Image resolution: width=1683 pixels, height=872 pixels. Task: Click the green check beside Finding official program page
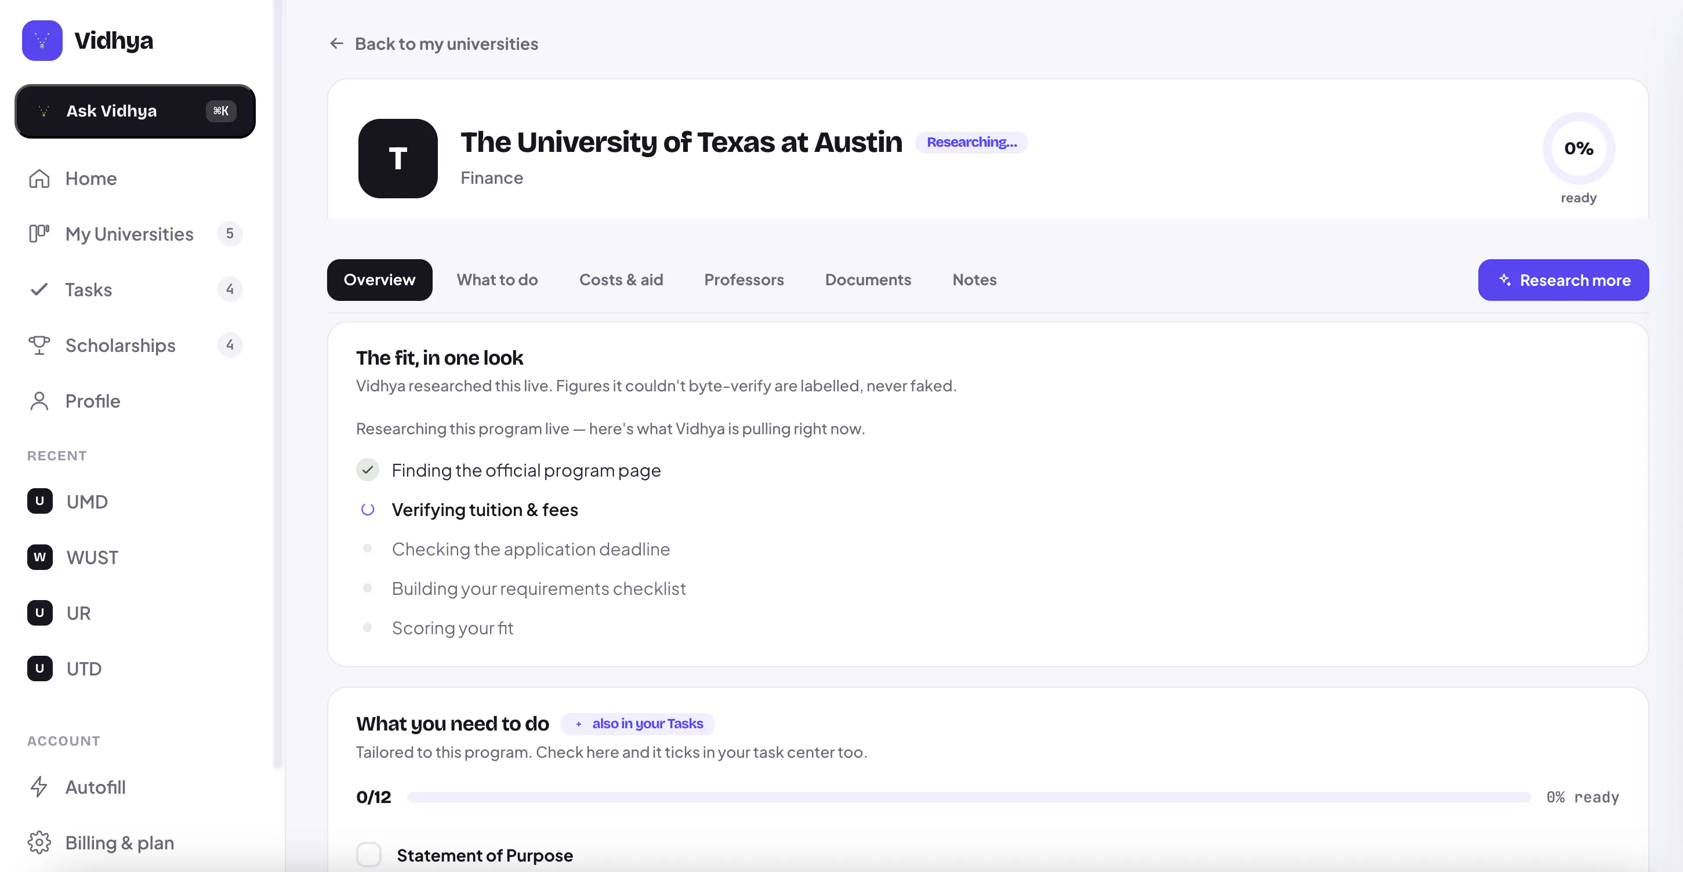368,470
